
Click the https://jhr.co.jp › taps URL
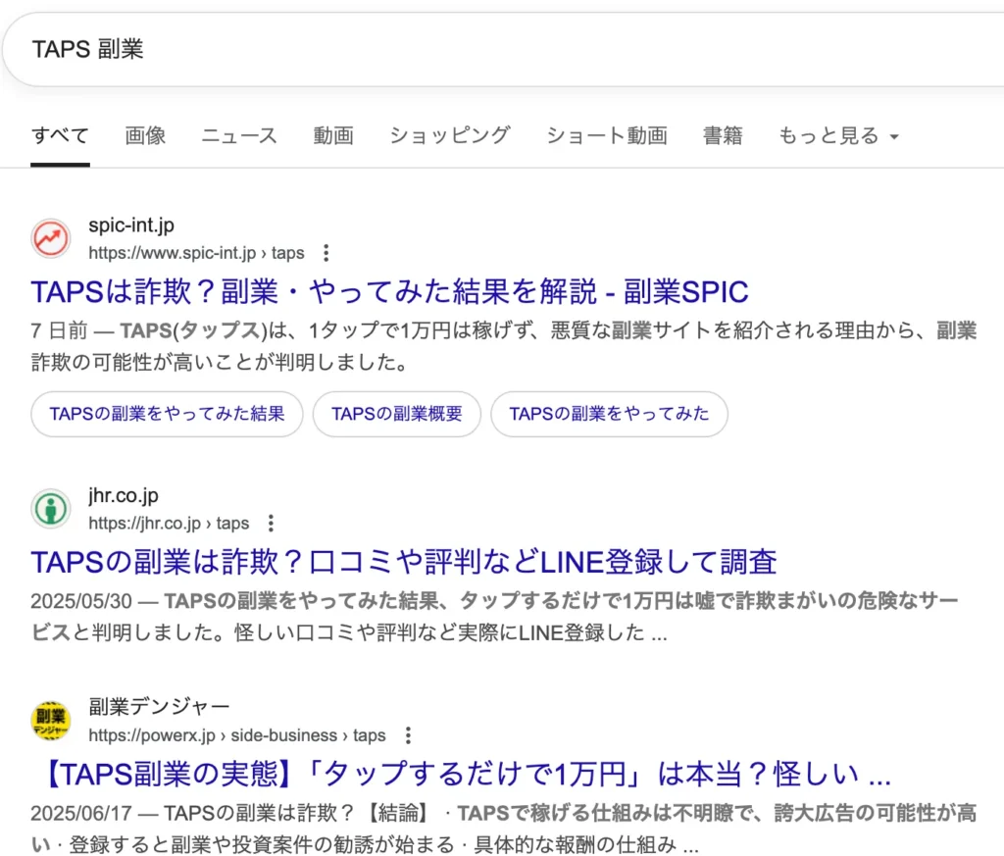click(x=169, y=523)
